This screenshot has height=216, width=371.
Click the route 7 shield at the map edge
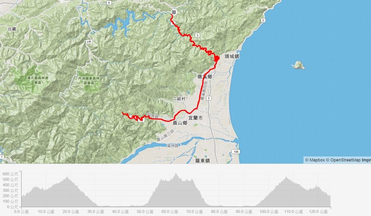[2, 157]
